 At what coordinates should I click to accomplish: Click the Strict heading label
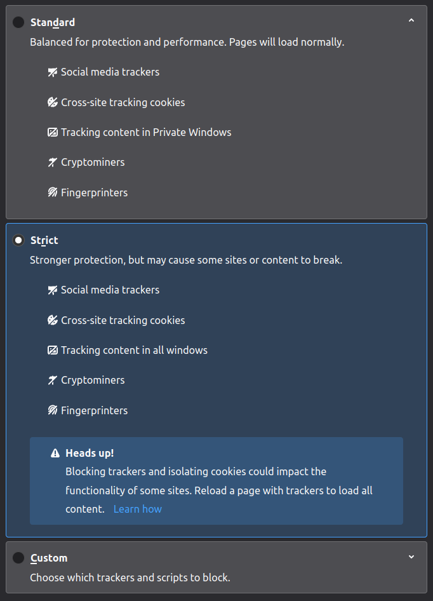tap(44, 240)
